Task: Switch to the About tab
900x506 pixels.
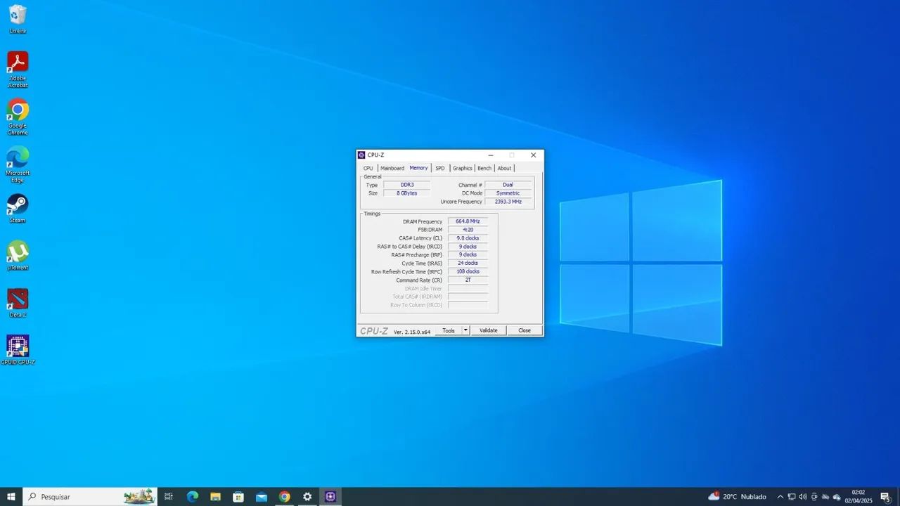Action: pos(505,168)
